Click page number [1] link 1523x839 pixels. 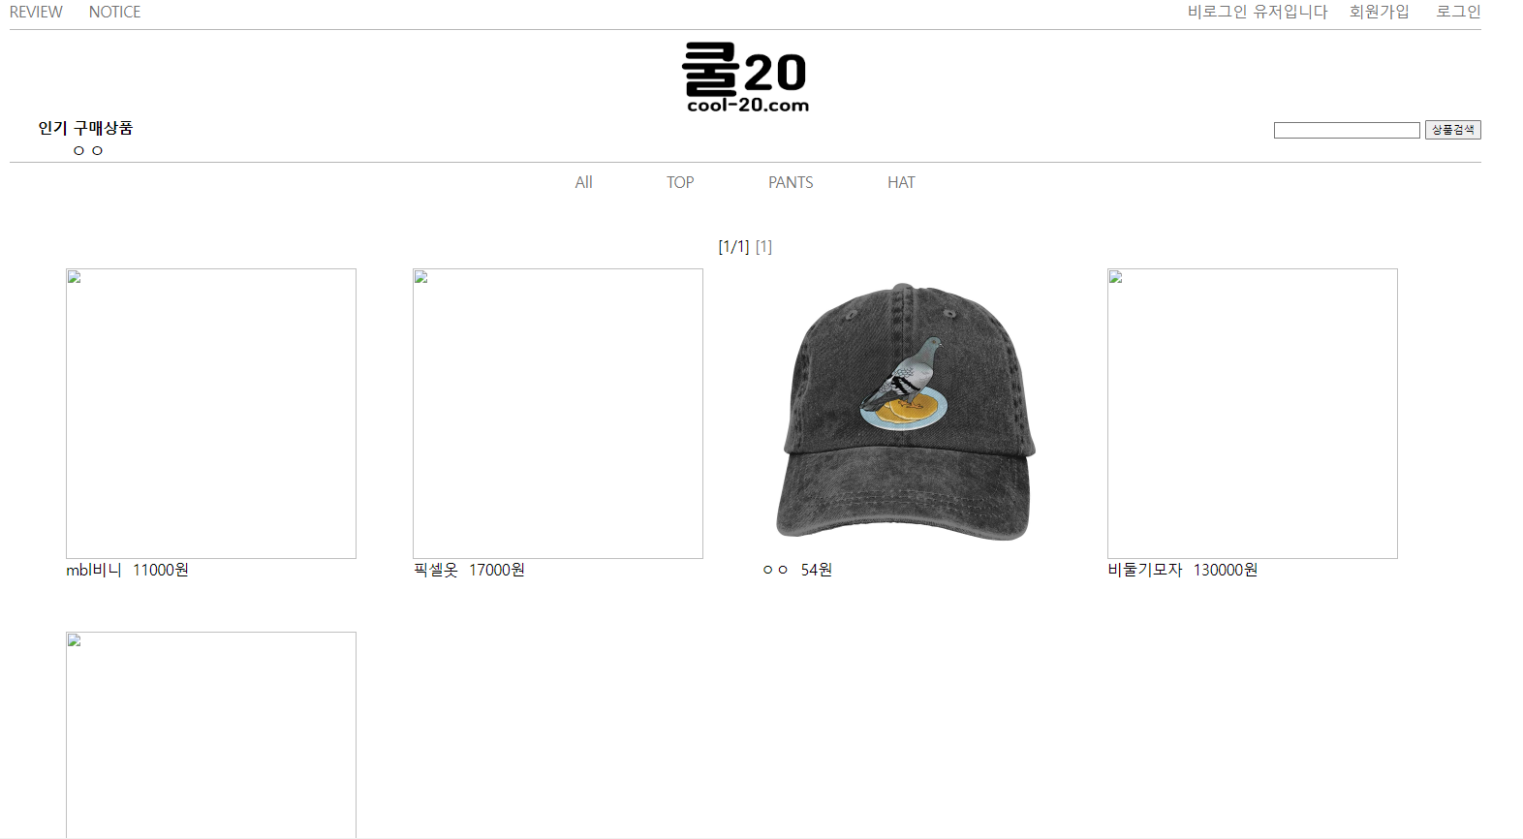pyautogui.click(x=763, y=247)
